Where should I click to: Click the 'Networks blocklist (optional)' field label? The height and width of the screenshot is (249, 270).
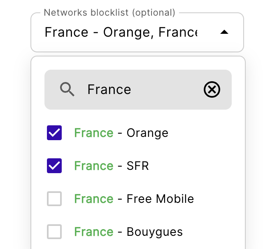point(109,13)
